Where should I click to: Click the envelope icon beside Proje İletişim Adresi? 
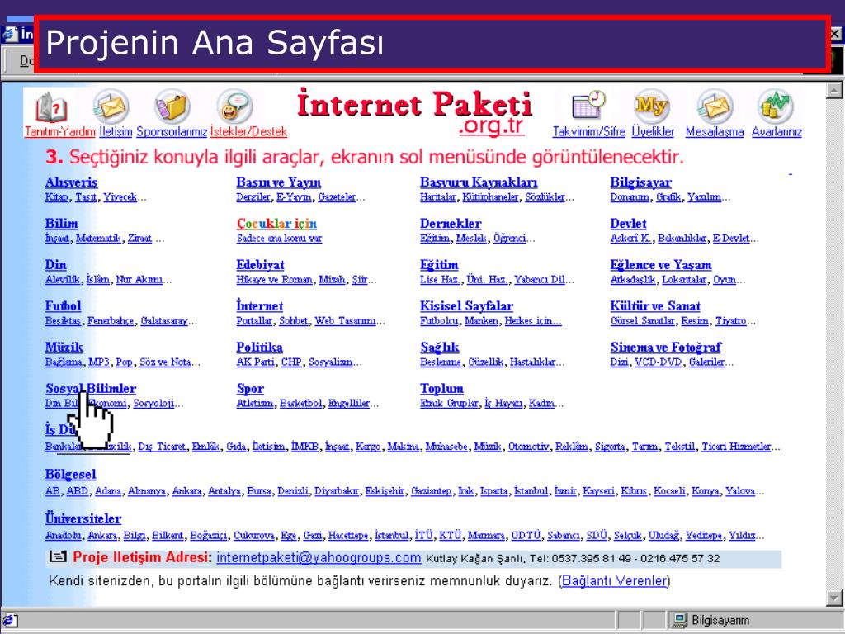point(58,557)
